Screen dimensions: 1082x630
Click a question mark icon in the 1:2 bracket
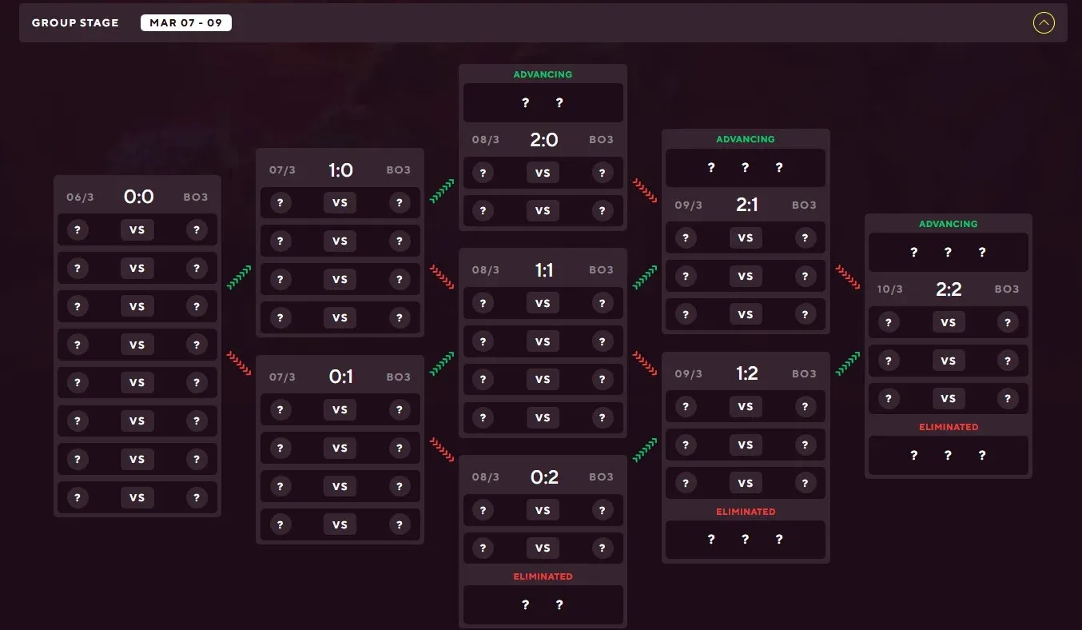pyautogui.click(x=686, y=406)
